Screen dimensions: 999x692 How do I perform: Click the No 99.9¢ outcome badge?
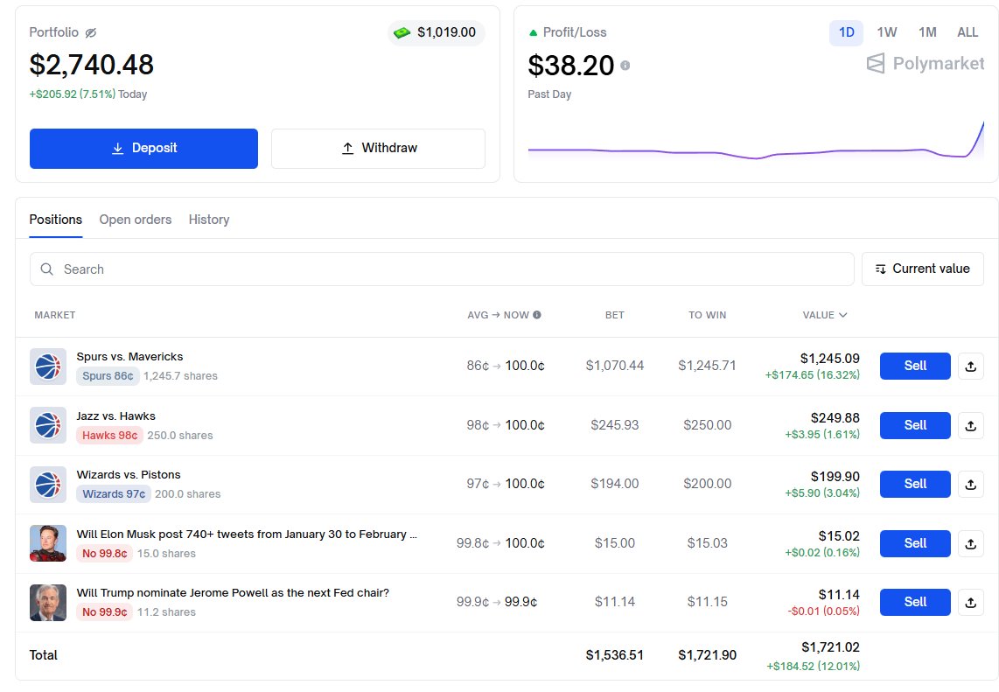[104, 612]
